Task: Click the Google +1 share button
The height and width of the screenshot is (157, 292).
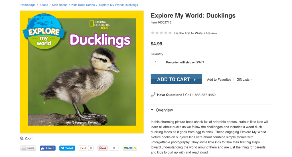Action: 83,148
